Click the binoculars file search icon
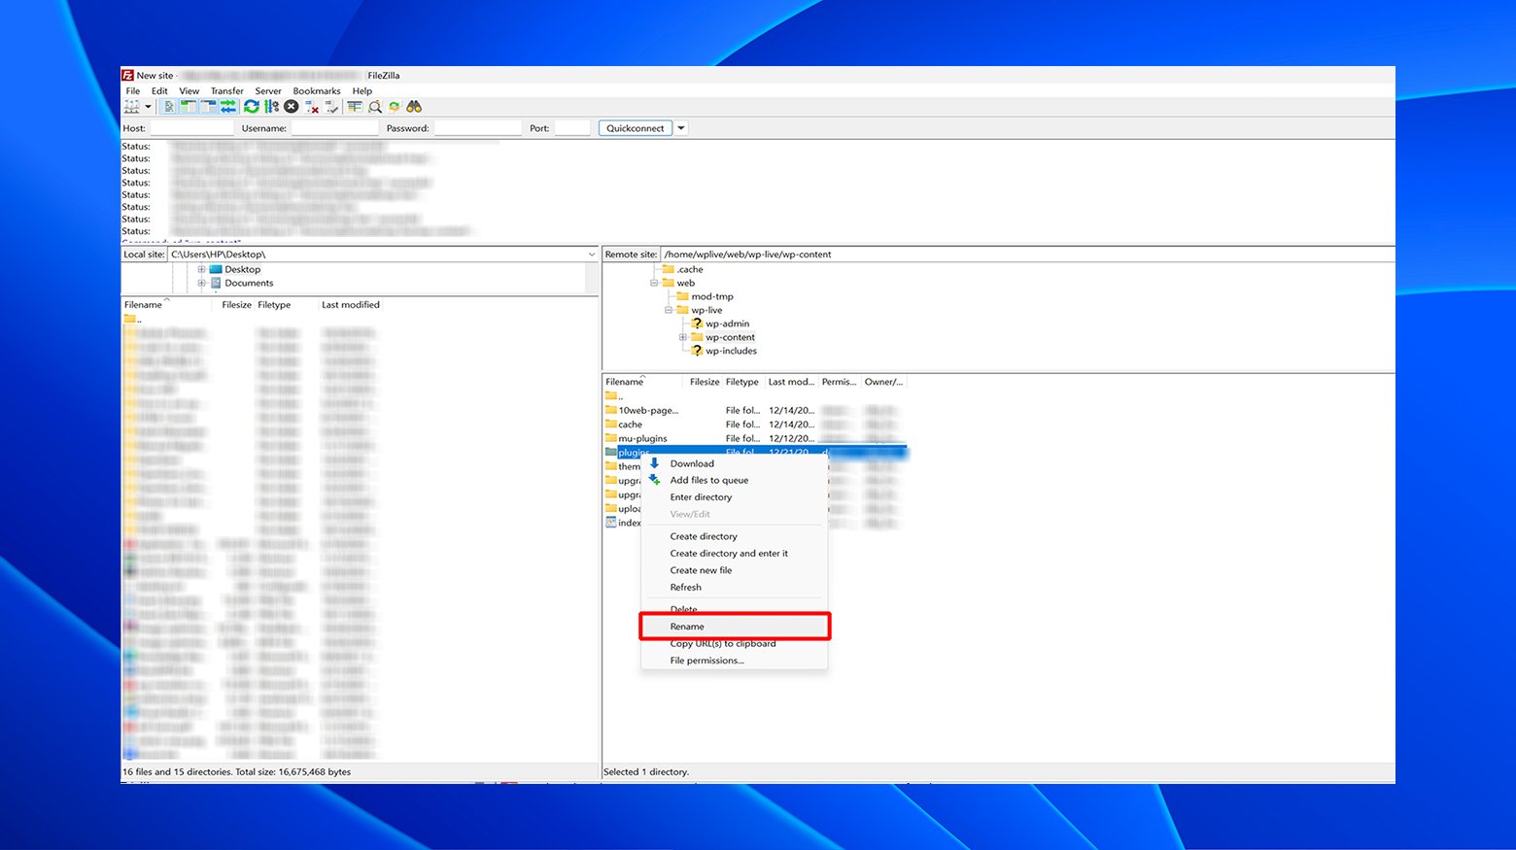 [414, 107]
